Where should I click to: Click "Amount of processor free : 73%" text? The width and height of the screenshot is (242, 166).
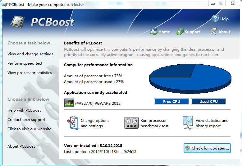click(x=93, y=76)
